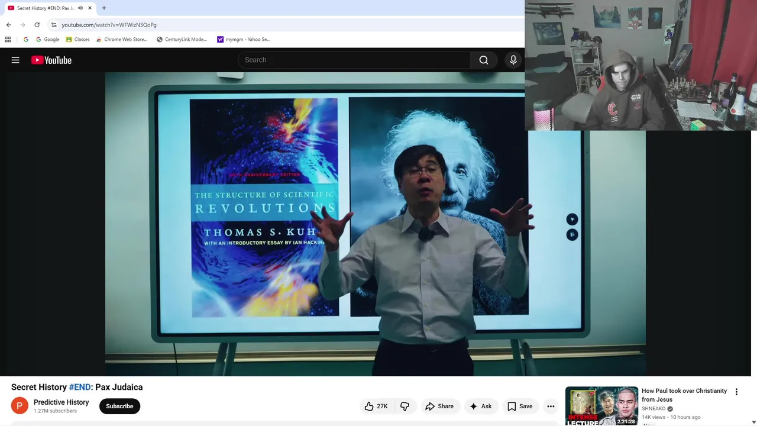This screenshot has height=426, width=757.
Task: Open options menu for SHNEAKO video
Action: 736,392
